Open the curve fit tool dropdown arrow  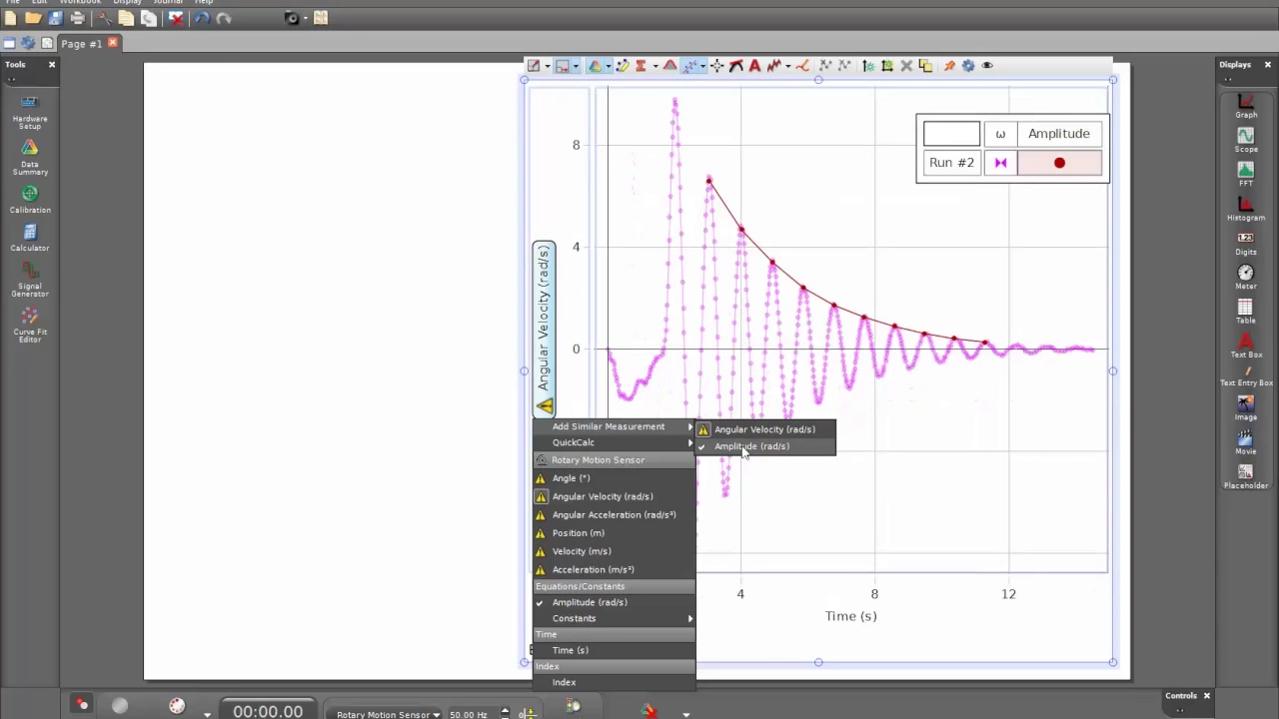click(702, 66)
